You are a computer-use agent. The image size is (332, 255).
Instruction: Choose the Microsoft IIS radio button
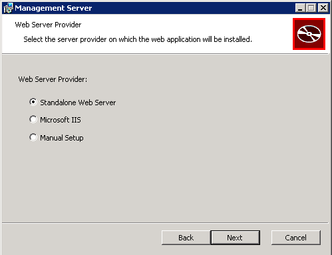point(33,119)
